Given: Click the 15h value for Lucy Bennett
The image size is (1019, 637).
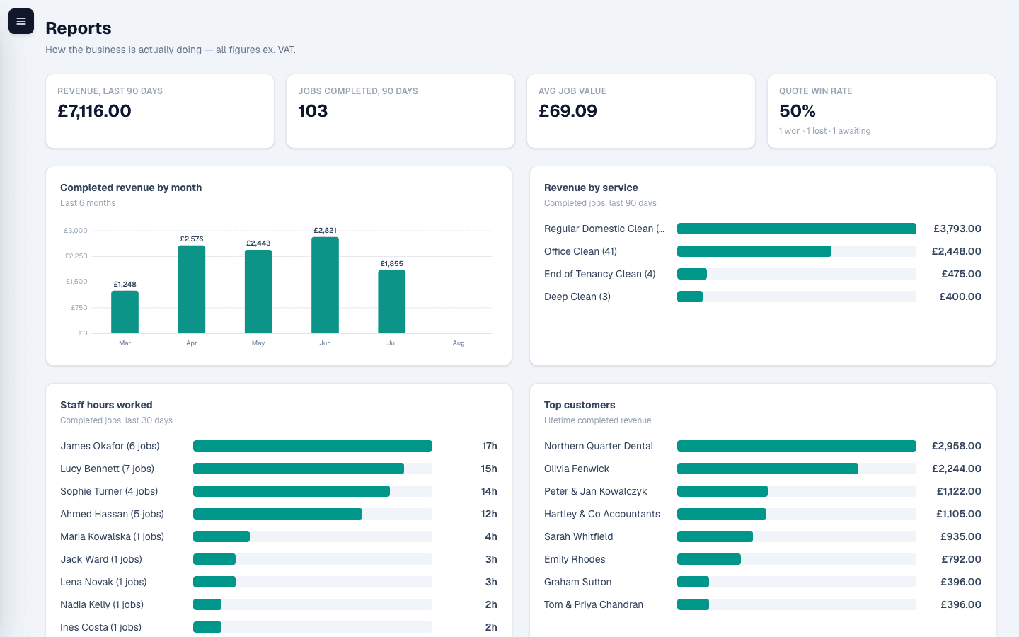Looking at the screenshot, I should click(489, 469).
